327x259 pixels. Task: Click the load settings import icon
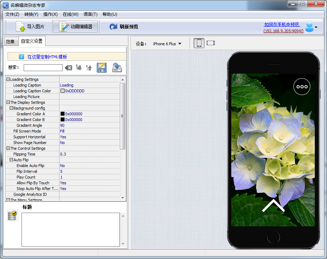[117, 68]
